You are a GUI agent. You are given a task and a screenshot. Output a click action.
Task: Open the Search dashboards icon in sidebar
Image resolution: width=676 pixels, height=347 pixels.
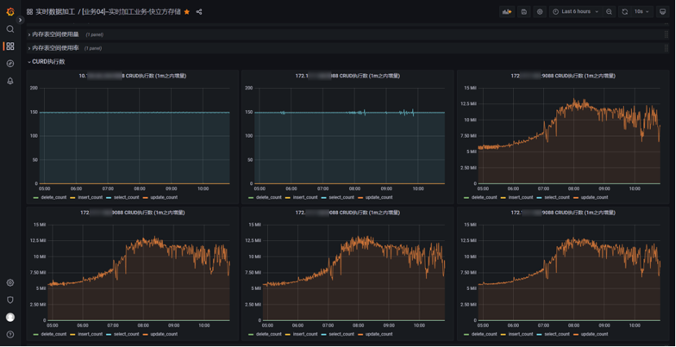tap(11, 29)
